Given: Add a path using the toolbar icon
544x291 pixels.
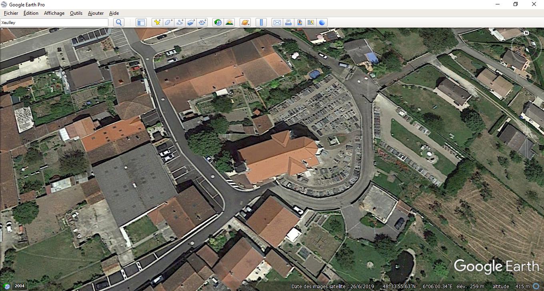Looking at the screenshot, I should click(180, 22).
